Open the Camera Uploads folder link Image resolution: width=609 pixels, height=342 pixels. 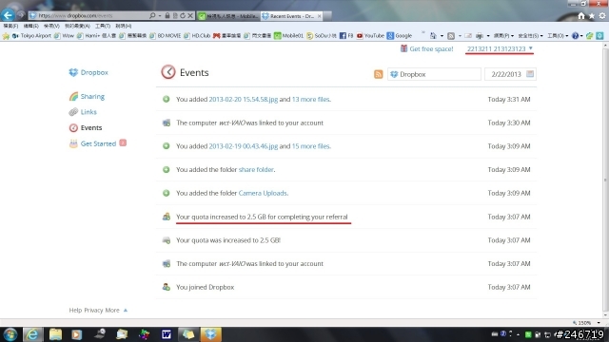[x=263, y=193]
